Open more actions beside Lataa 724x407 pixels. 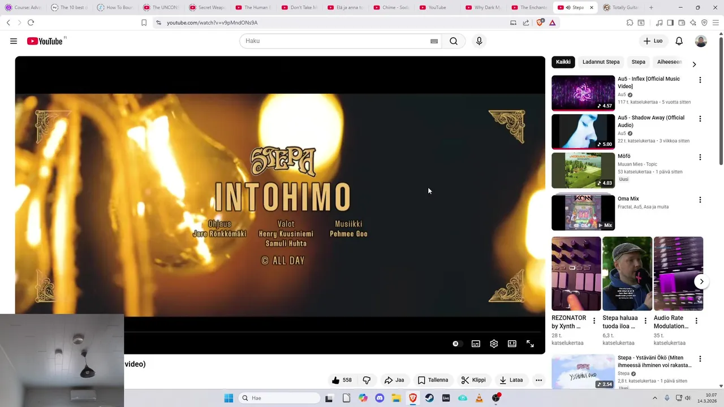point(539,380)
